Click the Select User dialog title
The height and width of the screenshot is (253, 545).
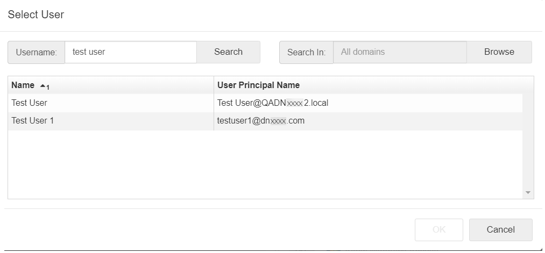(36, 15)
